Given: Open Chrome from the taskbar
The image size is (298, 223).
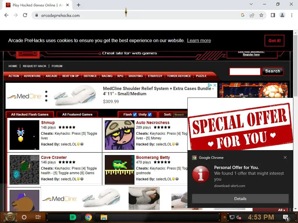Looking at the screenshot, I should pos(88,217).
